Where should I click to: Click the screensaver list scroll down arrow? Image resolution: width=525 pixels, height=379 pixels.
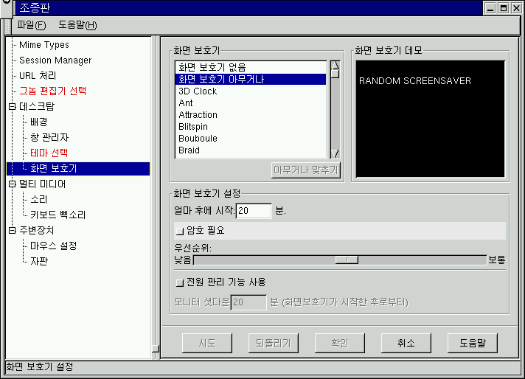click(335, 153)
